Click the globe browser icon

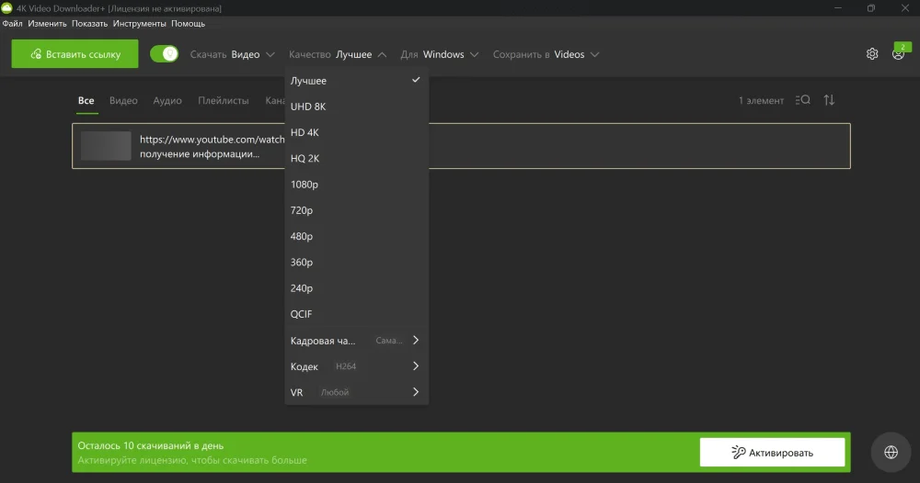(x=891, y=452)
